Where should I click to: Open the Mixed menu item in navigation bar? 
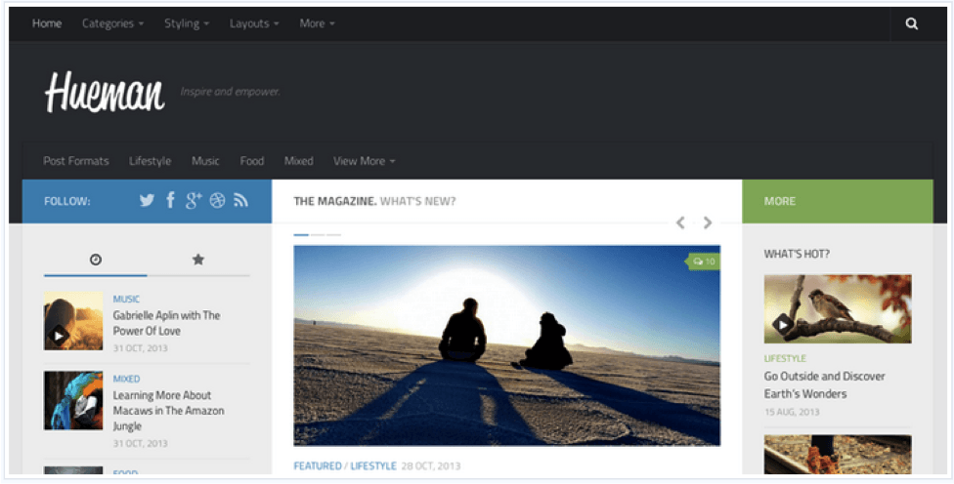click(x=299, y=161)
